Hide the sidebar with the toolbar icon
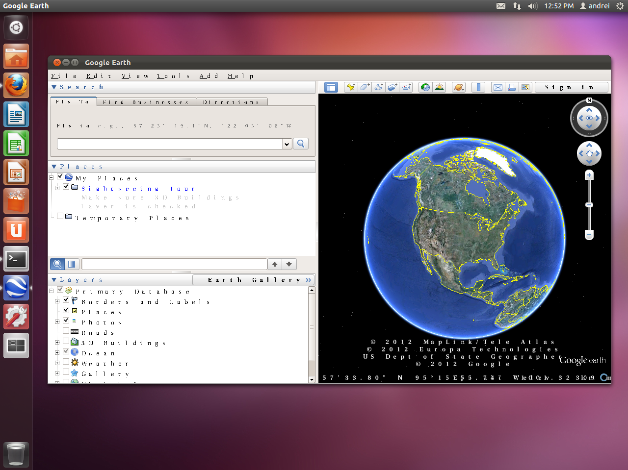 click(x=331, y=87)
